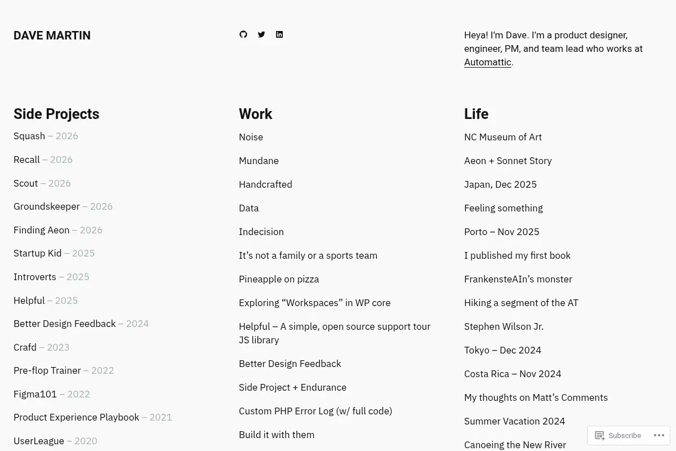Image resolution: width=676 pixels, height=451 pixels.
Task: Open the Pre-flop Trainer project
Action: point(47,370)
